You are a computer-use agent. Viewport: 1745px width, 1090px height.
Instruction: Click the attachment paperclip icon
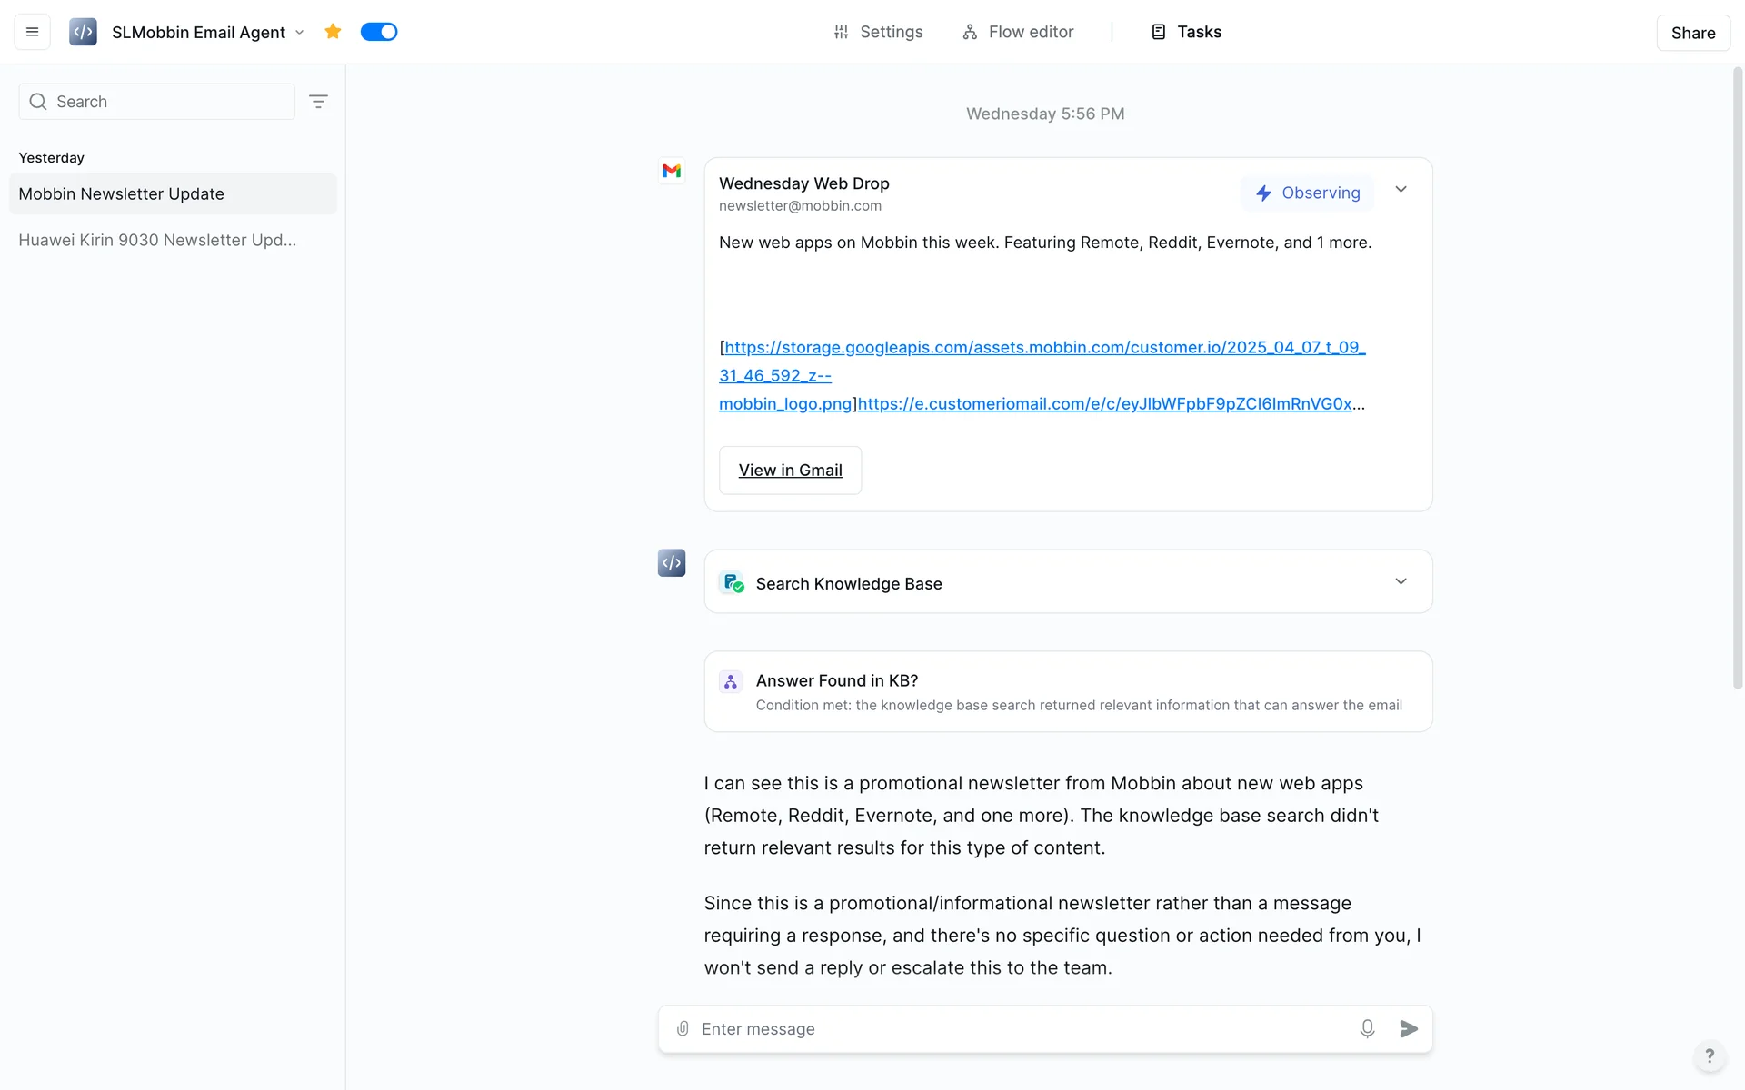point(683,1028)
